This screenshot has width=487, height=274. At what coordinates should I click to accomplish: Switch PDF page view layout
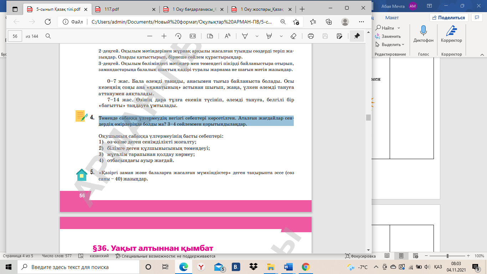pos(210,36)
